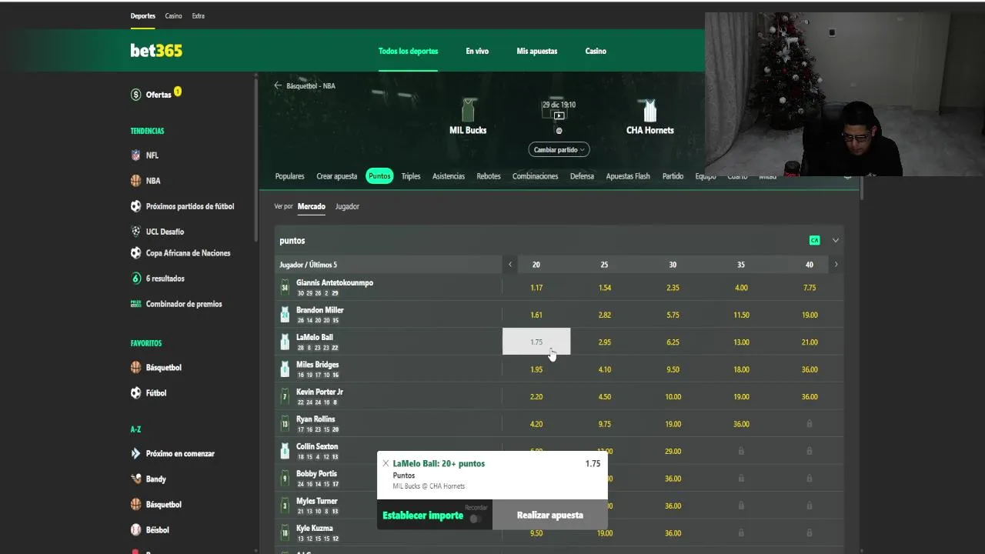Screen dimensions: 985x554
Task: Toggle the Recordar switch in bet slip
Action: [x=476, y=519]
